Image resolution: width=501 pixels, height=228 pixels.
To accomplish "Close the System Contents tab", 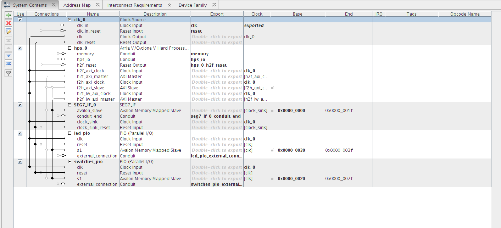I will point(54,5).
